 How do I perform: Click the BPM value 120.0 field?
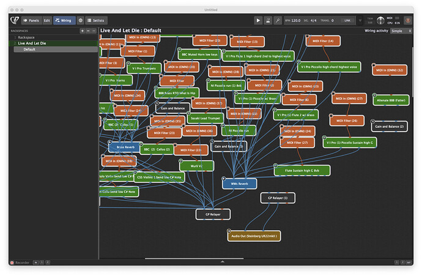point(296,20)
